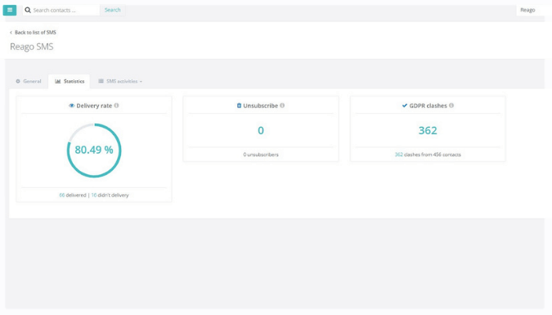Click the magnifier icon in search box

[28, 10]
